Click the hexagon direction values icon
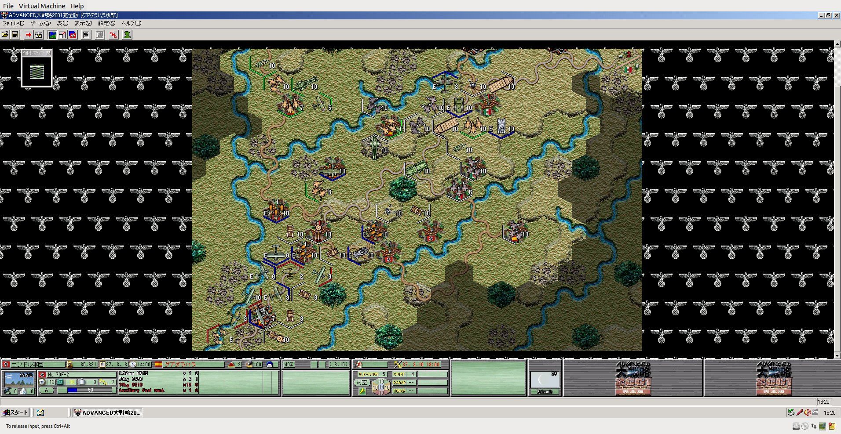The image size is (841, 434). [381, 387]
